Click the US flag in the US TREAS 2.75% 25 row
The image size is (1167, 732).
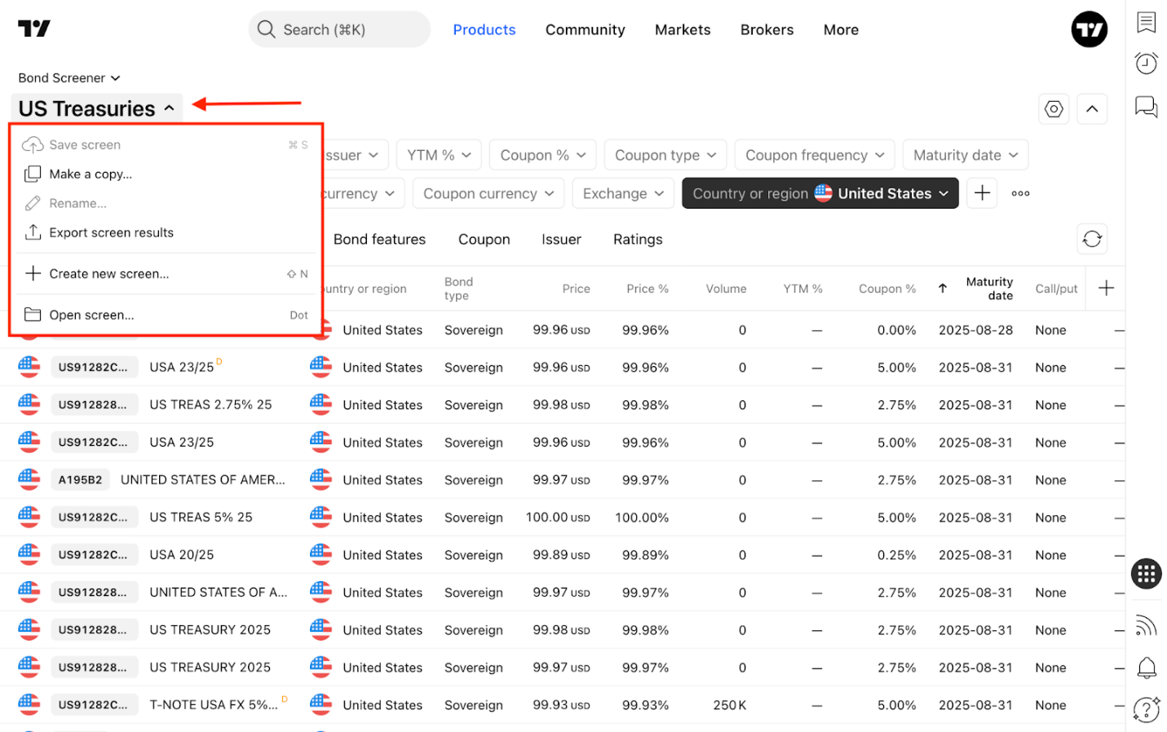click(x=29, y=404)
